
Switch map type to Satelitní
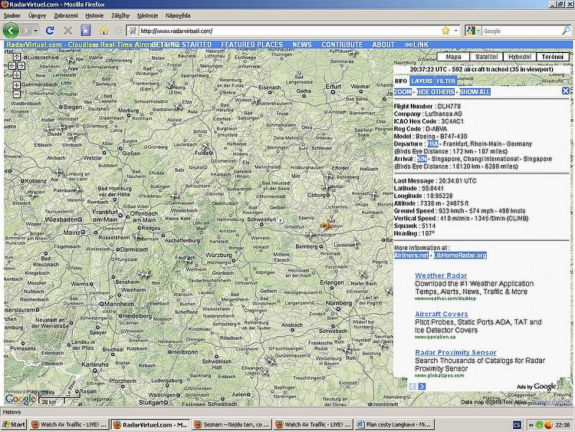(486, 57)
